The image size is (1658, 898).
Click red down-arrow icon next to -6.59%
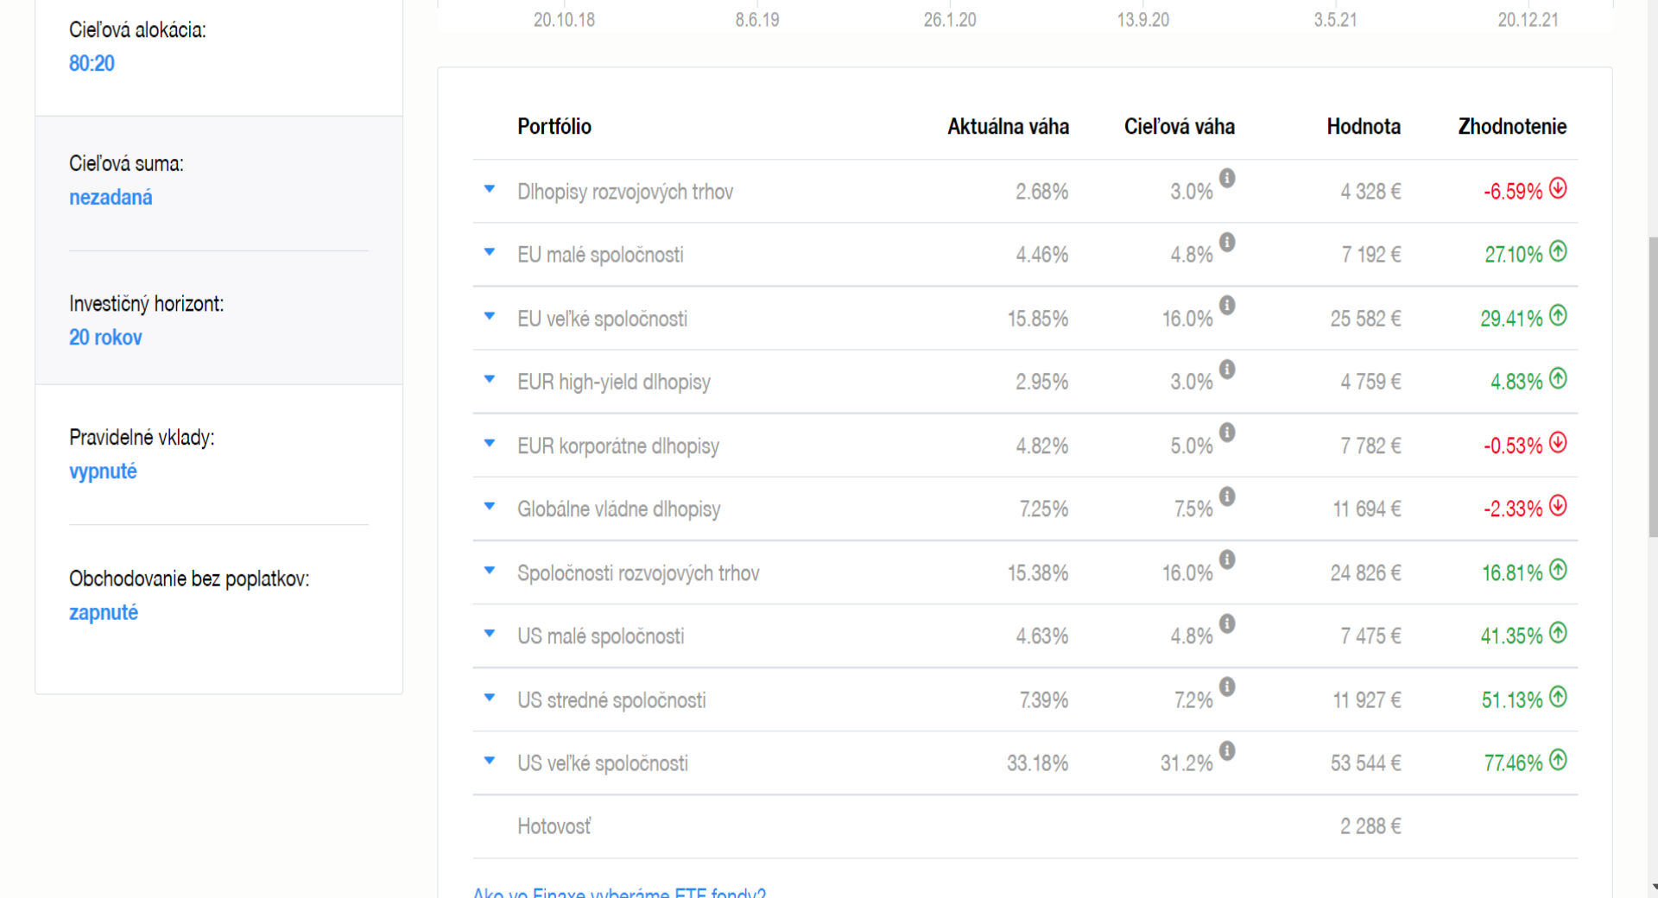1558,188
